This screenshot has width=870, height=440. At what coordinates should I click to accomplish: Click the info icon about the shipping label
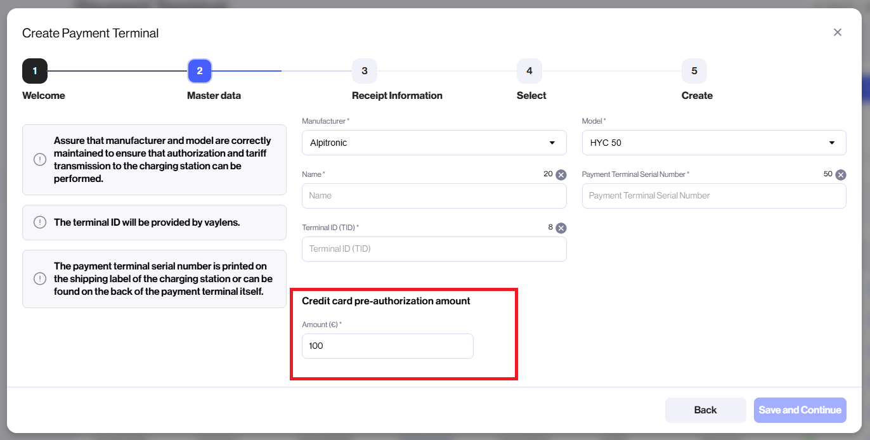[x=39, y=278]
